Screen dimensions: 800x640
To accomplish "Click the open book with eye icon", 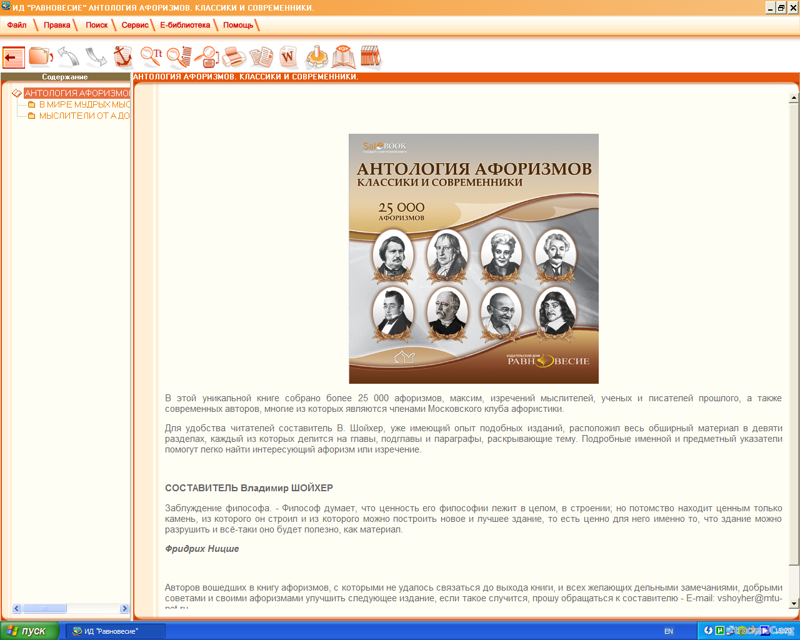I will tap(343, 57).
